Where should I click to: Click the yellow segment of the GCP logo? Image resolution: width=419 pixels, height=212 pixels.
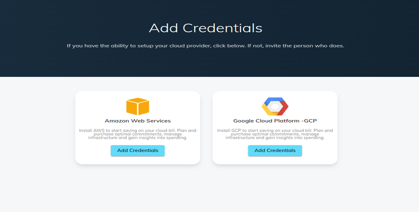point(268,110)
